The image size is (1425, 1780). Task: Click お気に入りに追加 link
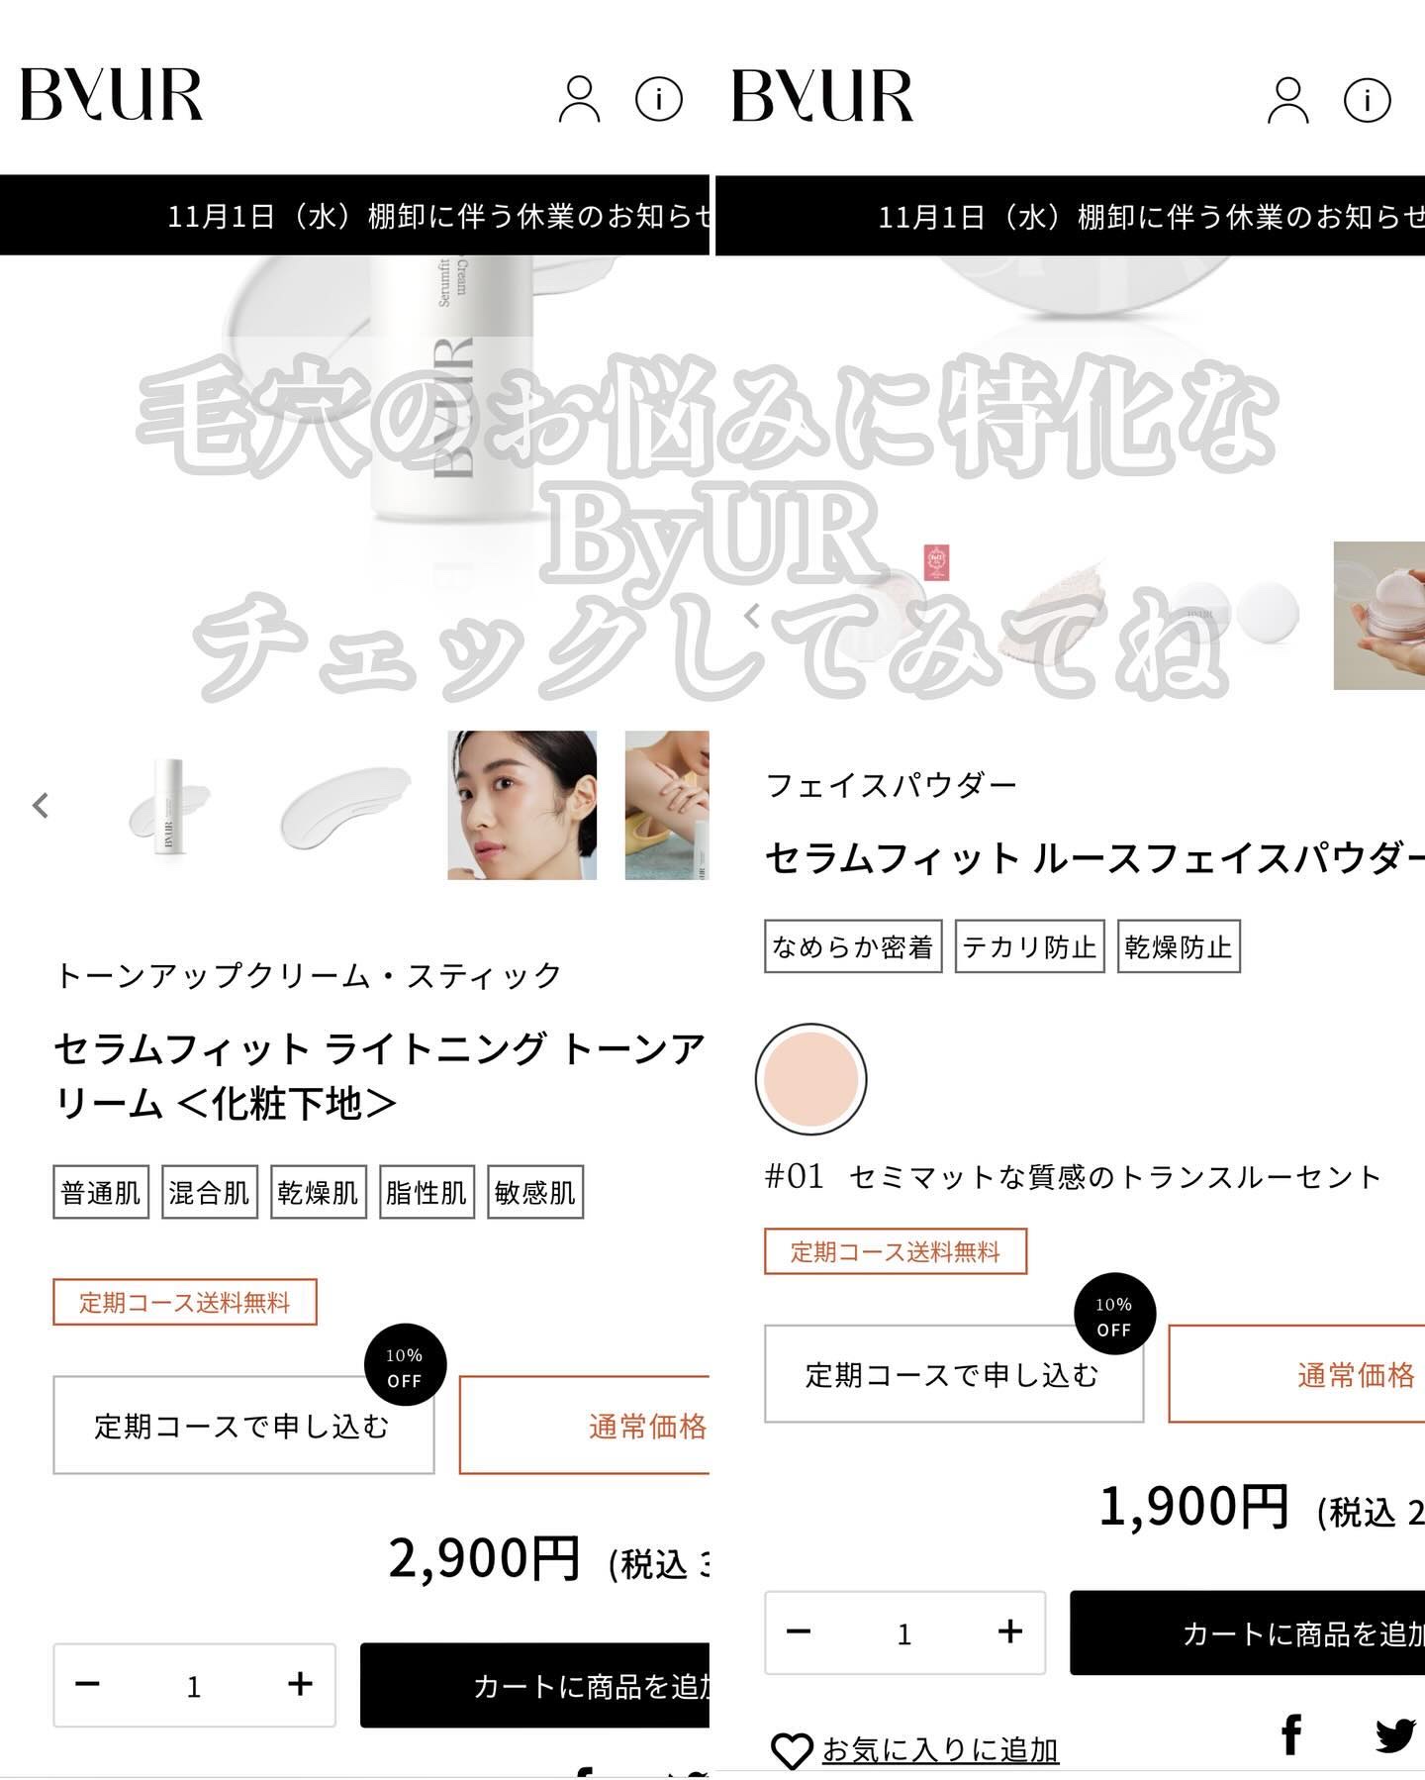pyautogui.click(x=940, y=1750)
